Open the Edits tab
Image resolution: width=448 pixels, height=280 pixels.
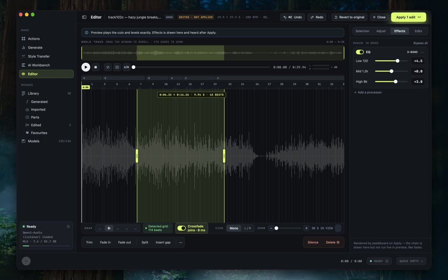pyautogui.click(x=418, y=31)
